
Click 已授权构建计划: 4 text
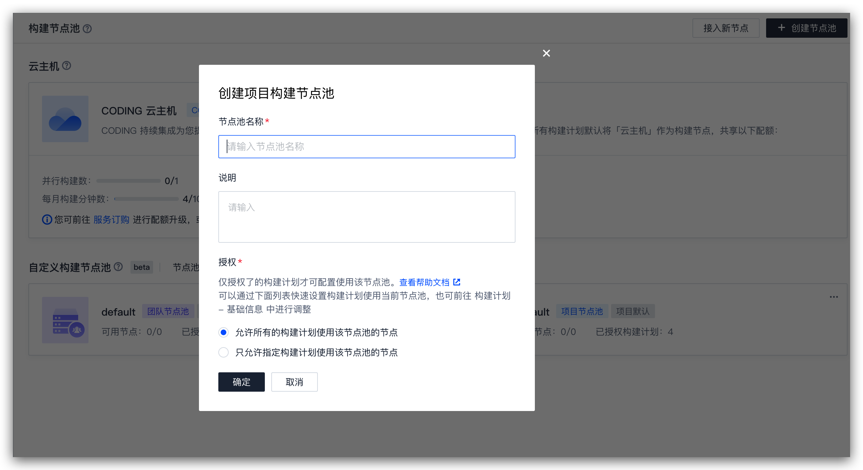pos(634,332)
